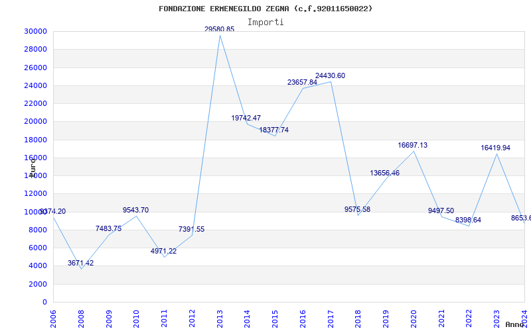Select the data label 13656.46
531x331 pixels.
[385, 173]
